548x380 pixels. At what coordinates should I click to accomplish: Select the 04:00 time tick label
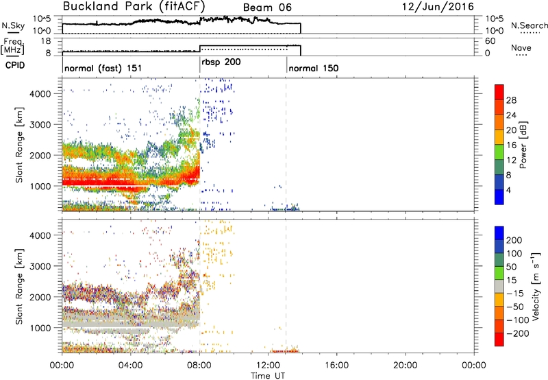130,366
